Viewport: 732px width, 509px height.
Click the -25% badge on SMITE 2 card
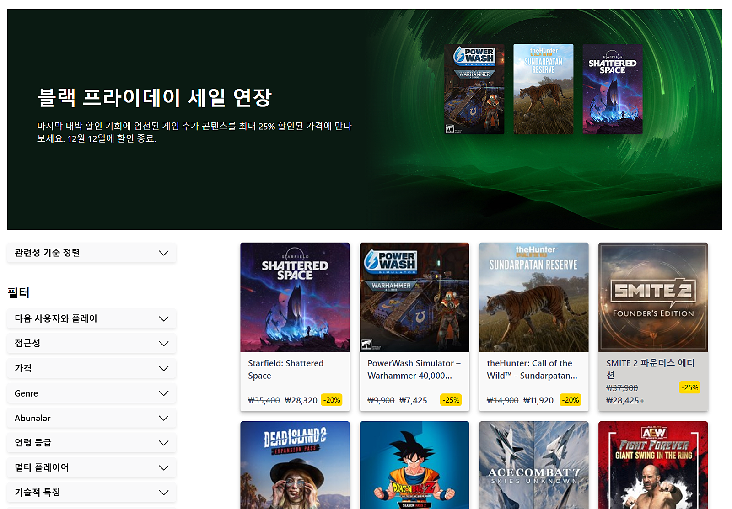tap(690, 387)
